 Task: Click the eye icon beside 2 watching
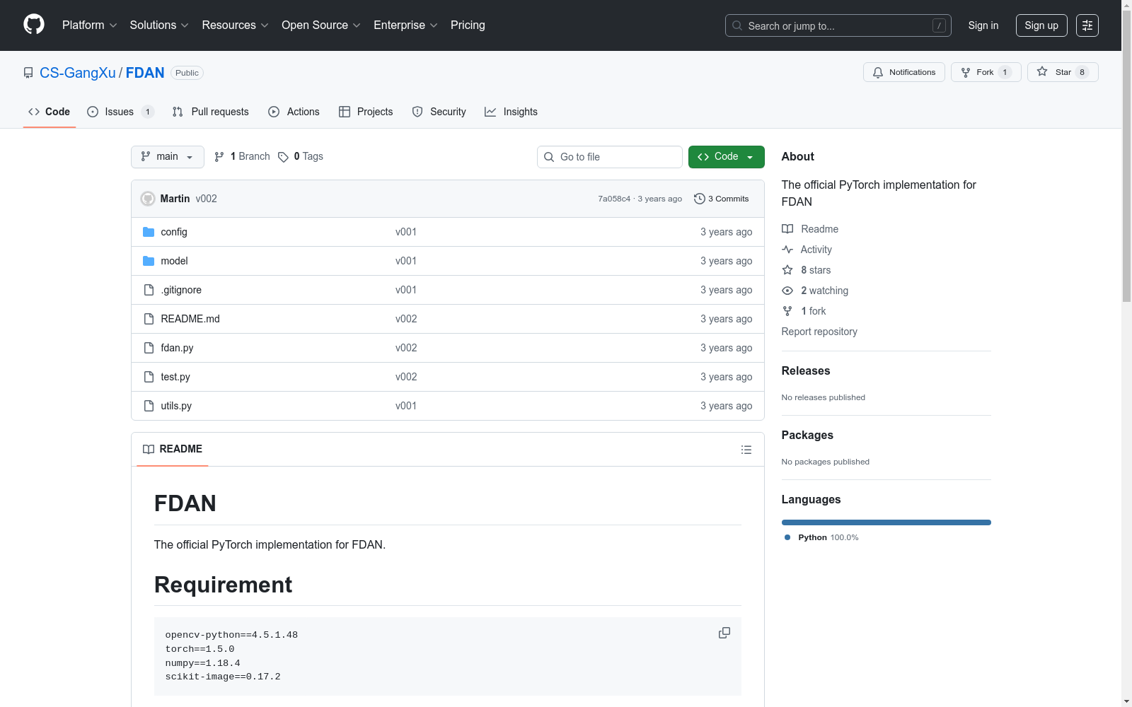[x=787, y=291]
